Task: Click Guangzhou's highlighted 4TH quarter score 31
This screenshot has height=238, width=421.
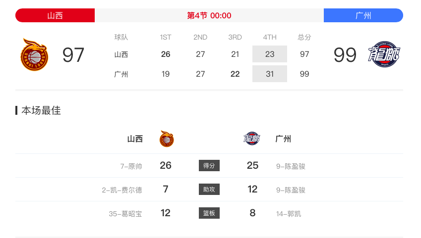Action: coord(270,74)
